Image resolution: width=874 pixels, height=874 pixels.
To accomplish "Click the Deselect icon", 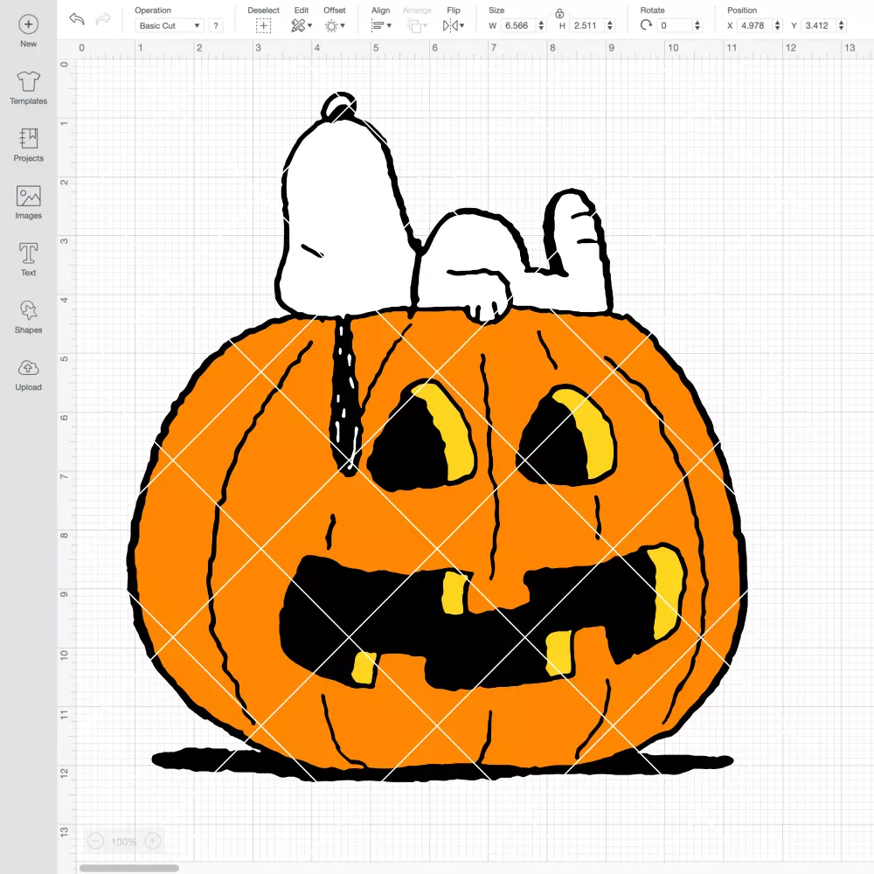I will coord(263,25).
